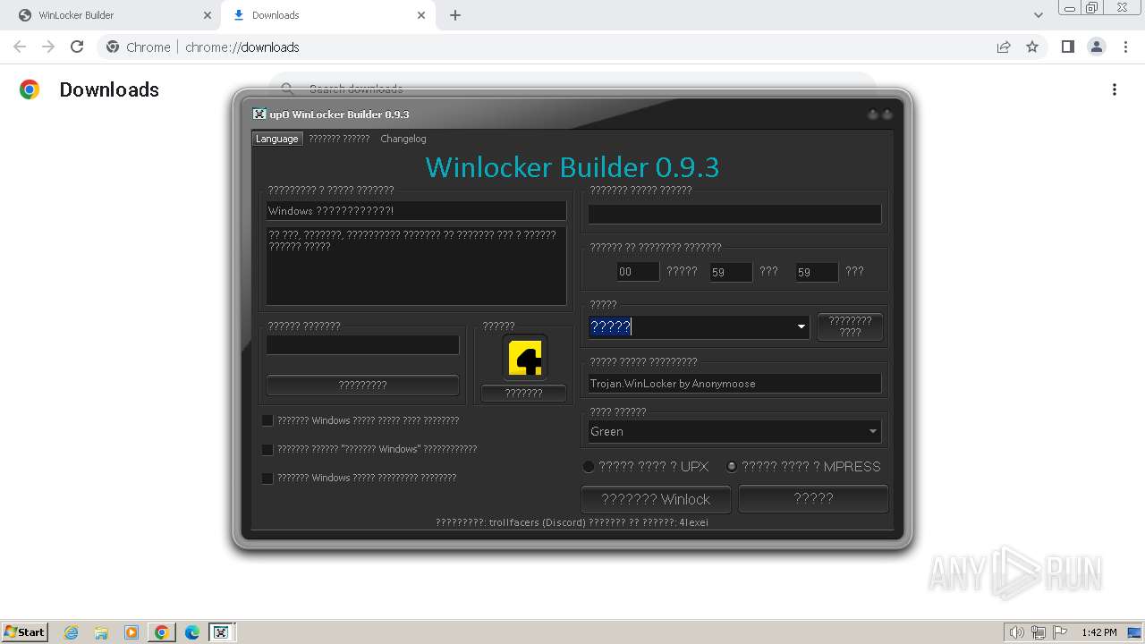Click the Action Center flag tray icon
Image resolution: width=1145 pixels, height=644 pixels.
(x=1060, y=632)
